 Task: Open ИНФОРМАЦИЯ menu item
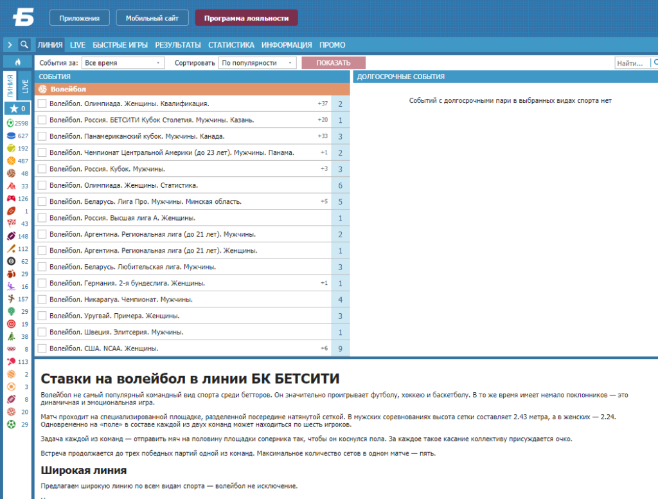(x=287, y=45)
